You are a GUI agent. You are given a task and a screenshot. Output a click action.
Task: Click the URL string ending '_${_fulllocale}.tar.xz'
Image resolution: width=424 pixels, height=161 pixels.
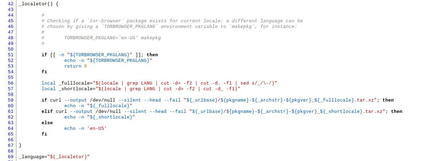pyautogui.click(x=280, y=100)
